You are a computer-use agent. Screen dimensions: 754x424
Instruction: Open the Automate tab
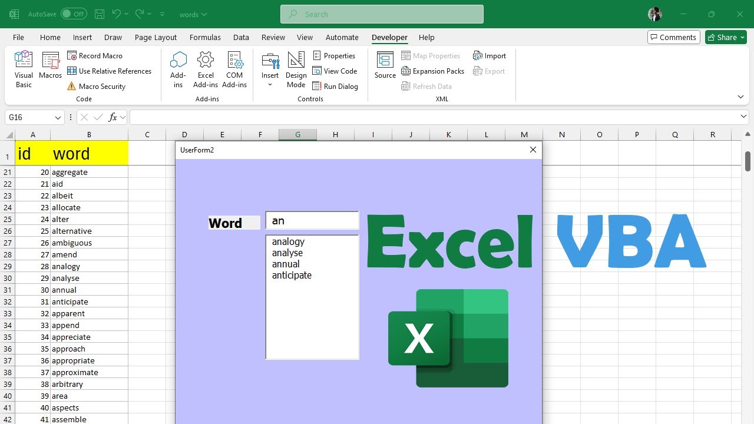(x=342, y=37)
